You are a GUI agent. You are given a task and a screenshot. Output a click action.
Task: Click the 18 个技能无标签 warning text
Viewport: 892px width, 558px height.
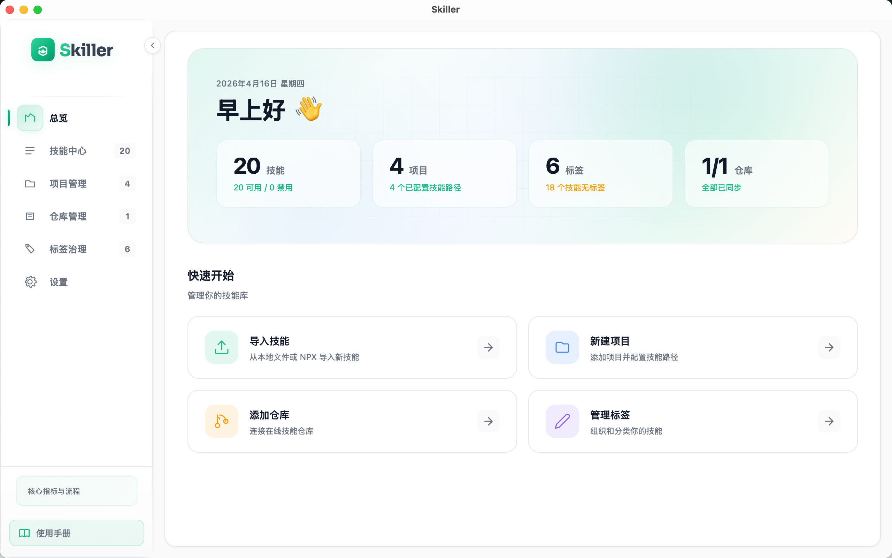[x=575, y=188]
